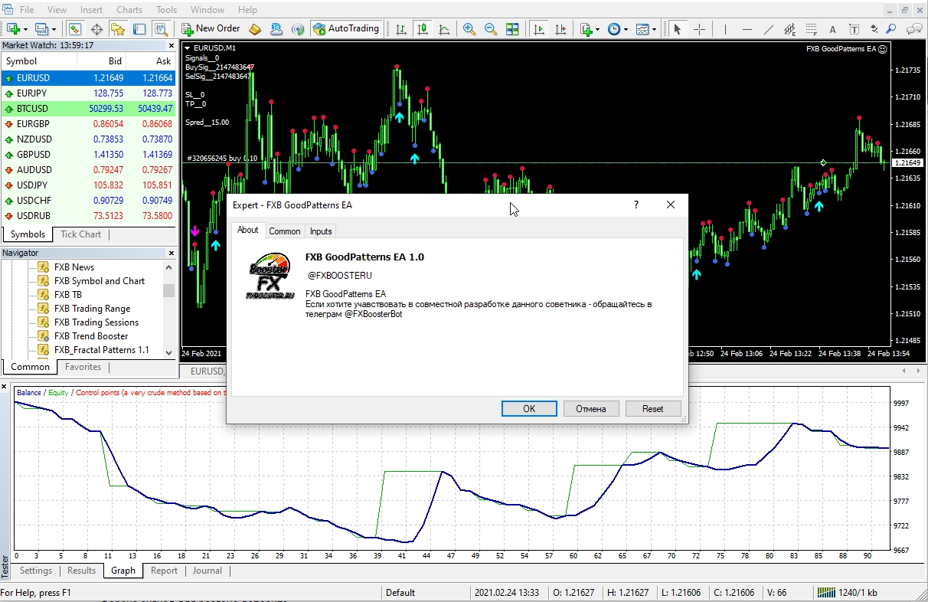928x602 pixels.
Task: Select the text label tool
Action: (x=854, y=29)
